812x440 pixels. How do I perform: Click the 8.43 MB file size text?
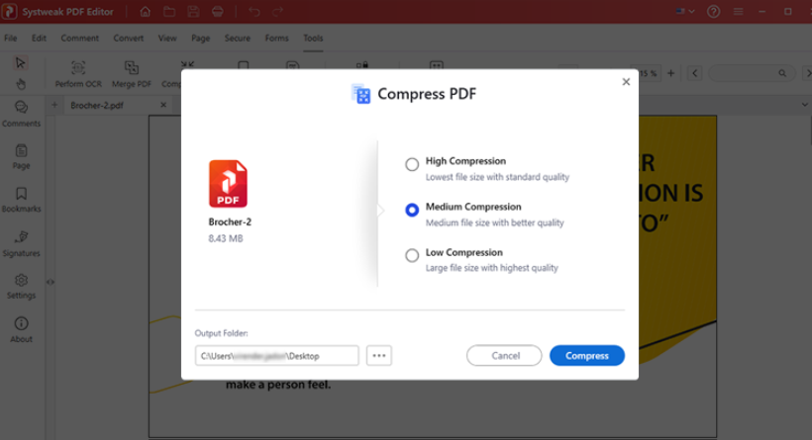[x=225, y=238]
